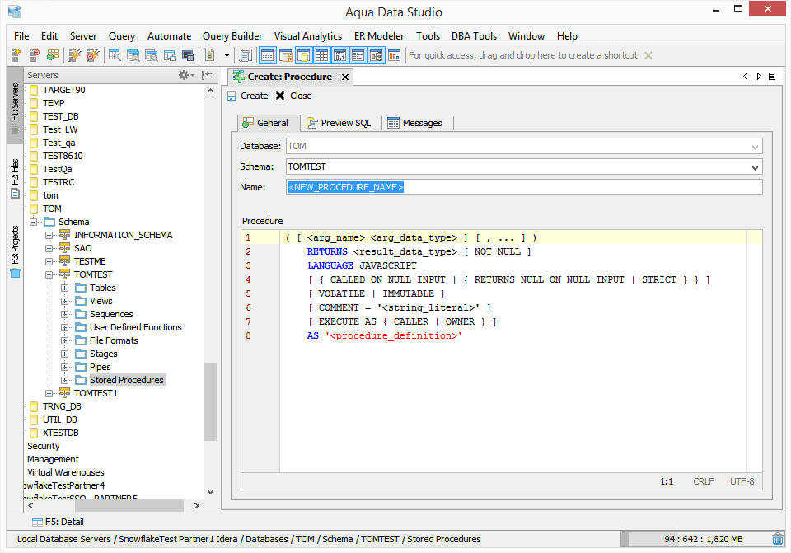Click the F2: Files sidebar tab
791x553 pixels.
[x=15, y=176]
